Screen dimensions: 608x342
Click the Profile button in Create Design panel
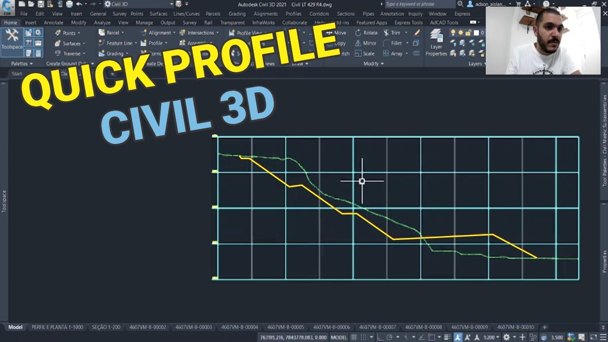tap(154, 43)
